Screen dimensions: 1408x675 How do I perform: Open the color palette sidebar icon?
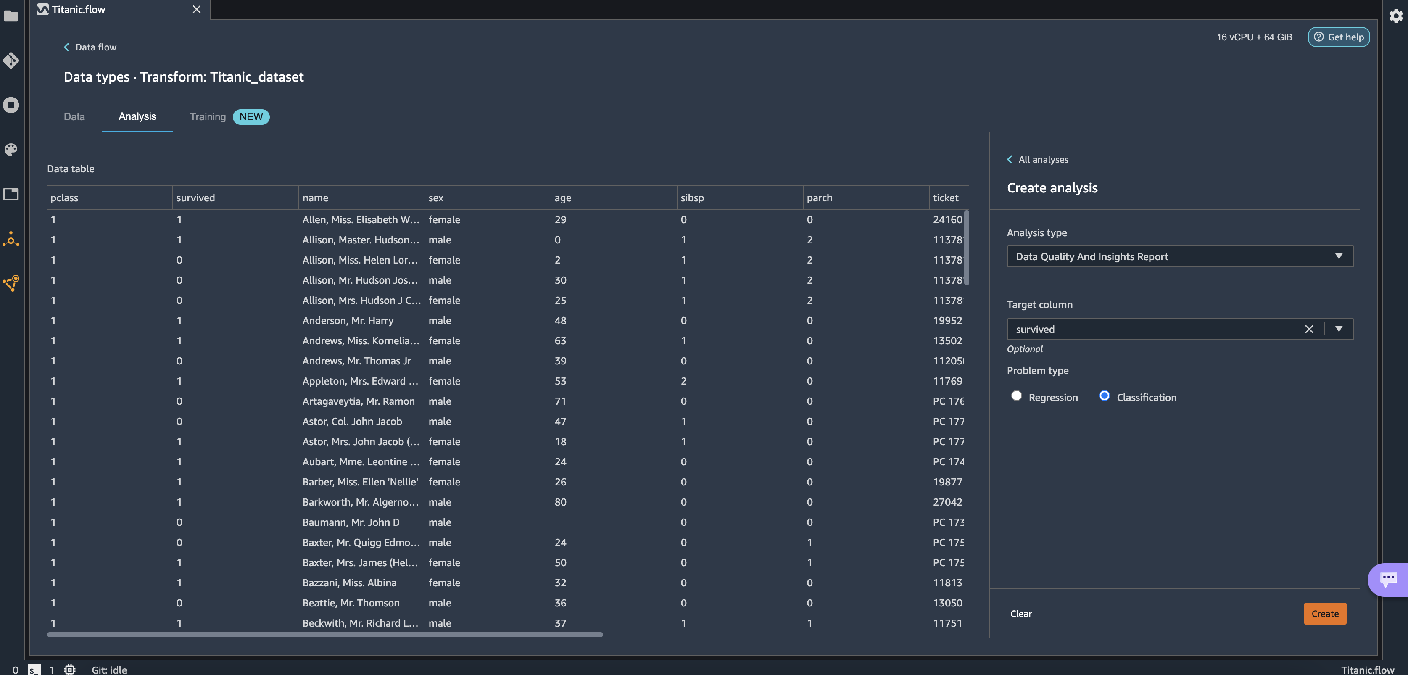point(11,149)
